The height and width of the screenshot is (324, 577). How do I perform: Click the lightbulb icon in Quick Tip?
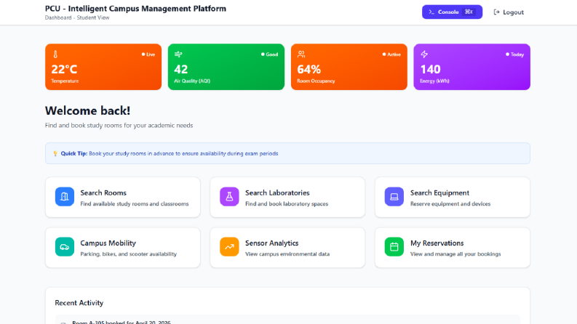pyautogui.click(x=55, y=153)
